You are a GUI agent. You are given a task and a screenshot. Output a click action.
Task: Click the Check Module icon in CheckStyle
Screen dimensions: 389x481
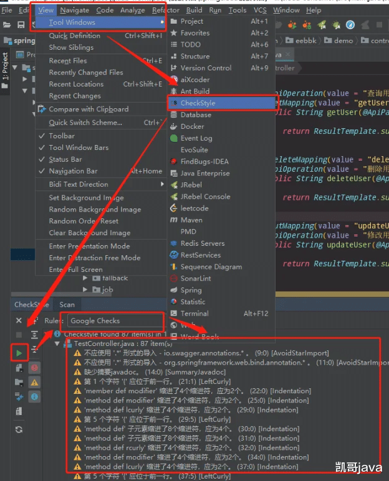coord(19,368)
